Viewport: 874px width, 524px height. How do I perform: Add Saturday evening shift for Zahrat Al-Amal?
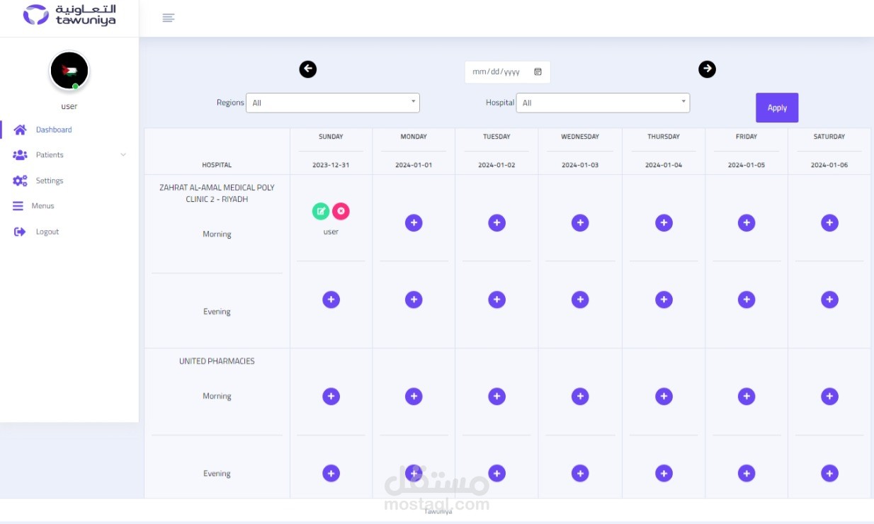click(829, 300)
